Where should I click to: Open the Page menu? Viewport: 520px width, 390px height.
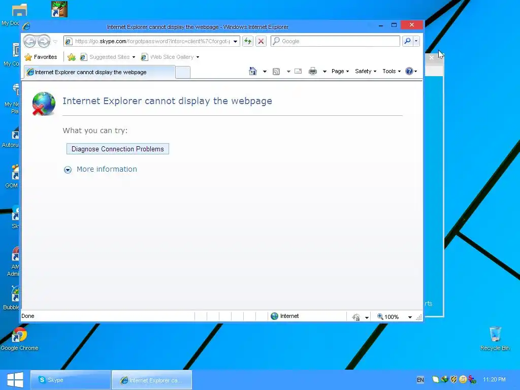[340, 71]
